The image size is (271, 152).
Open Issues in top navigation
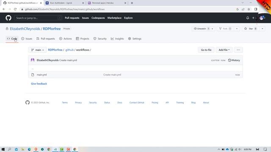pyautogui.click(x=86, y=18)
